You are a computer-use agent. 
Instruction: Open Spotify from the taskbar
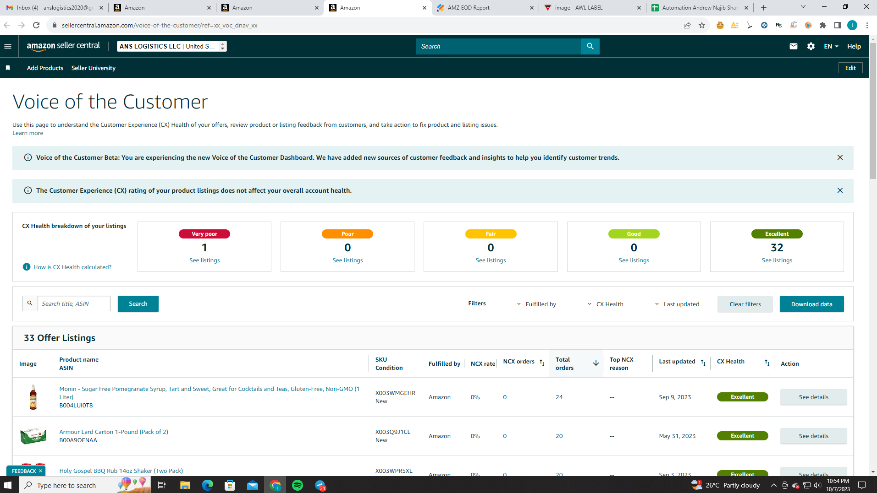pyautogui.click(x=298, y=485)
